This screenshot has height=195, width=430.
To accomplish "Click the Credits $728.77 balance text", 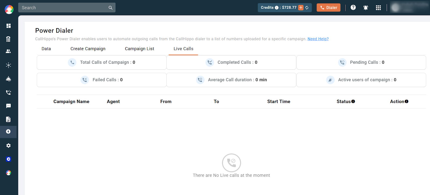I will (279, 7).
